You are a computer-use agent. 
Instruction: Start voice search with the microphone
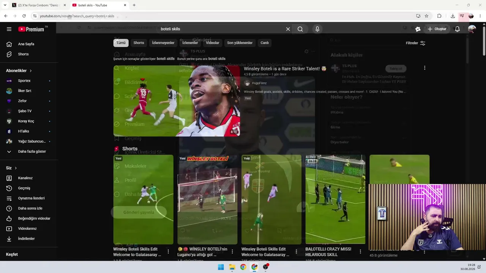pos(317,29)
